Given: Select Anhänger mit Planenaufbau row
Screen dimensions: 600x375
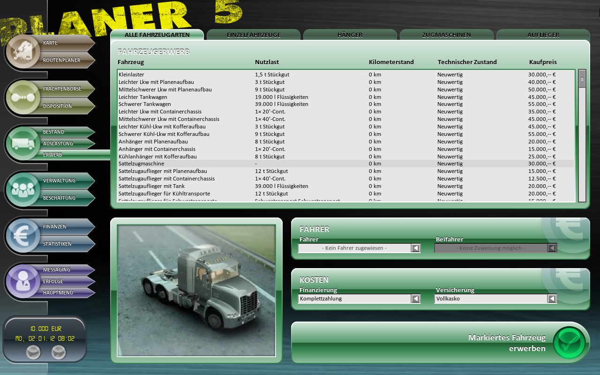Looking at the screenshot, I should click(x=346, y=142).
